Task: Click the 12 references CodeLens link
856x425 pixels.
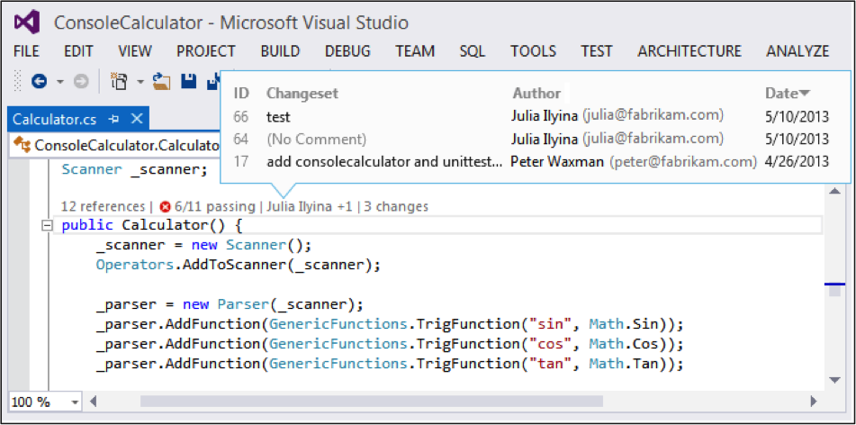Action: click(x=103, y=206)
